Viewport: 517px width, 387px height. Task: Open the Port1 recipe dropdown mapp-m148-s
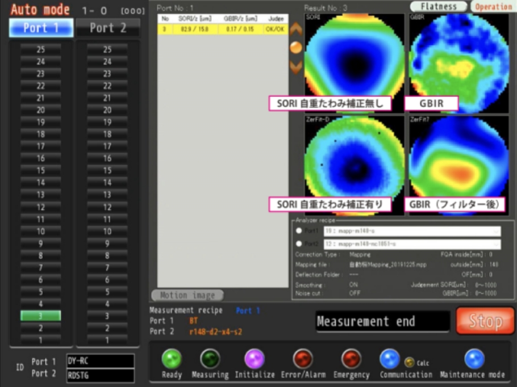tap(412, 231)
